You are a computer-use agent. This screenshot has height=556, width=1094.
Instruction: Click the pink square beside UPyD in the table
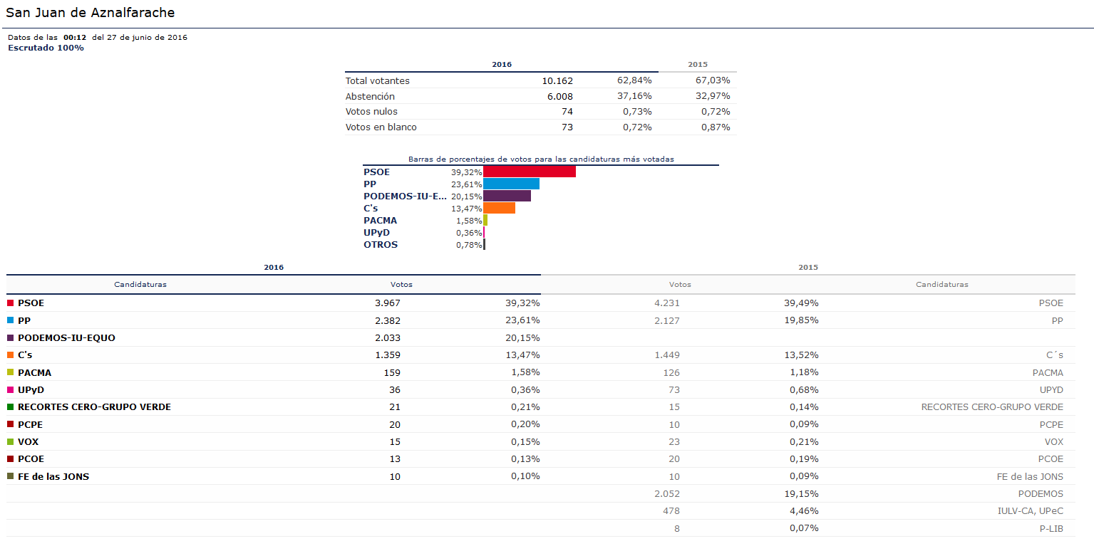click(x=11, y=390)
